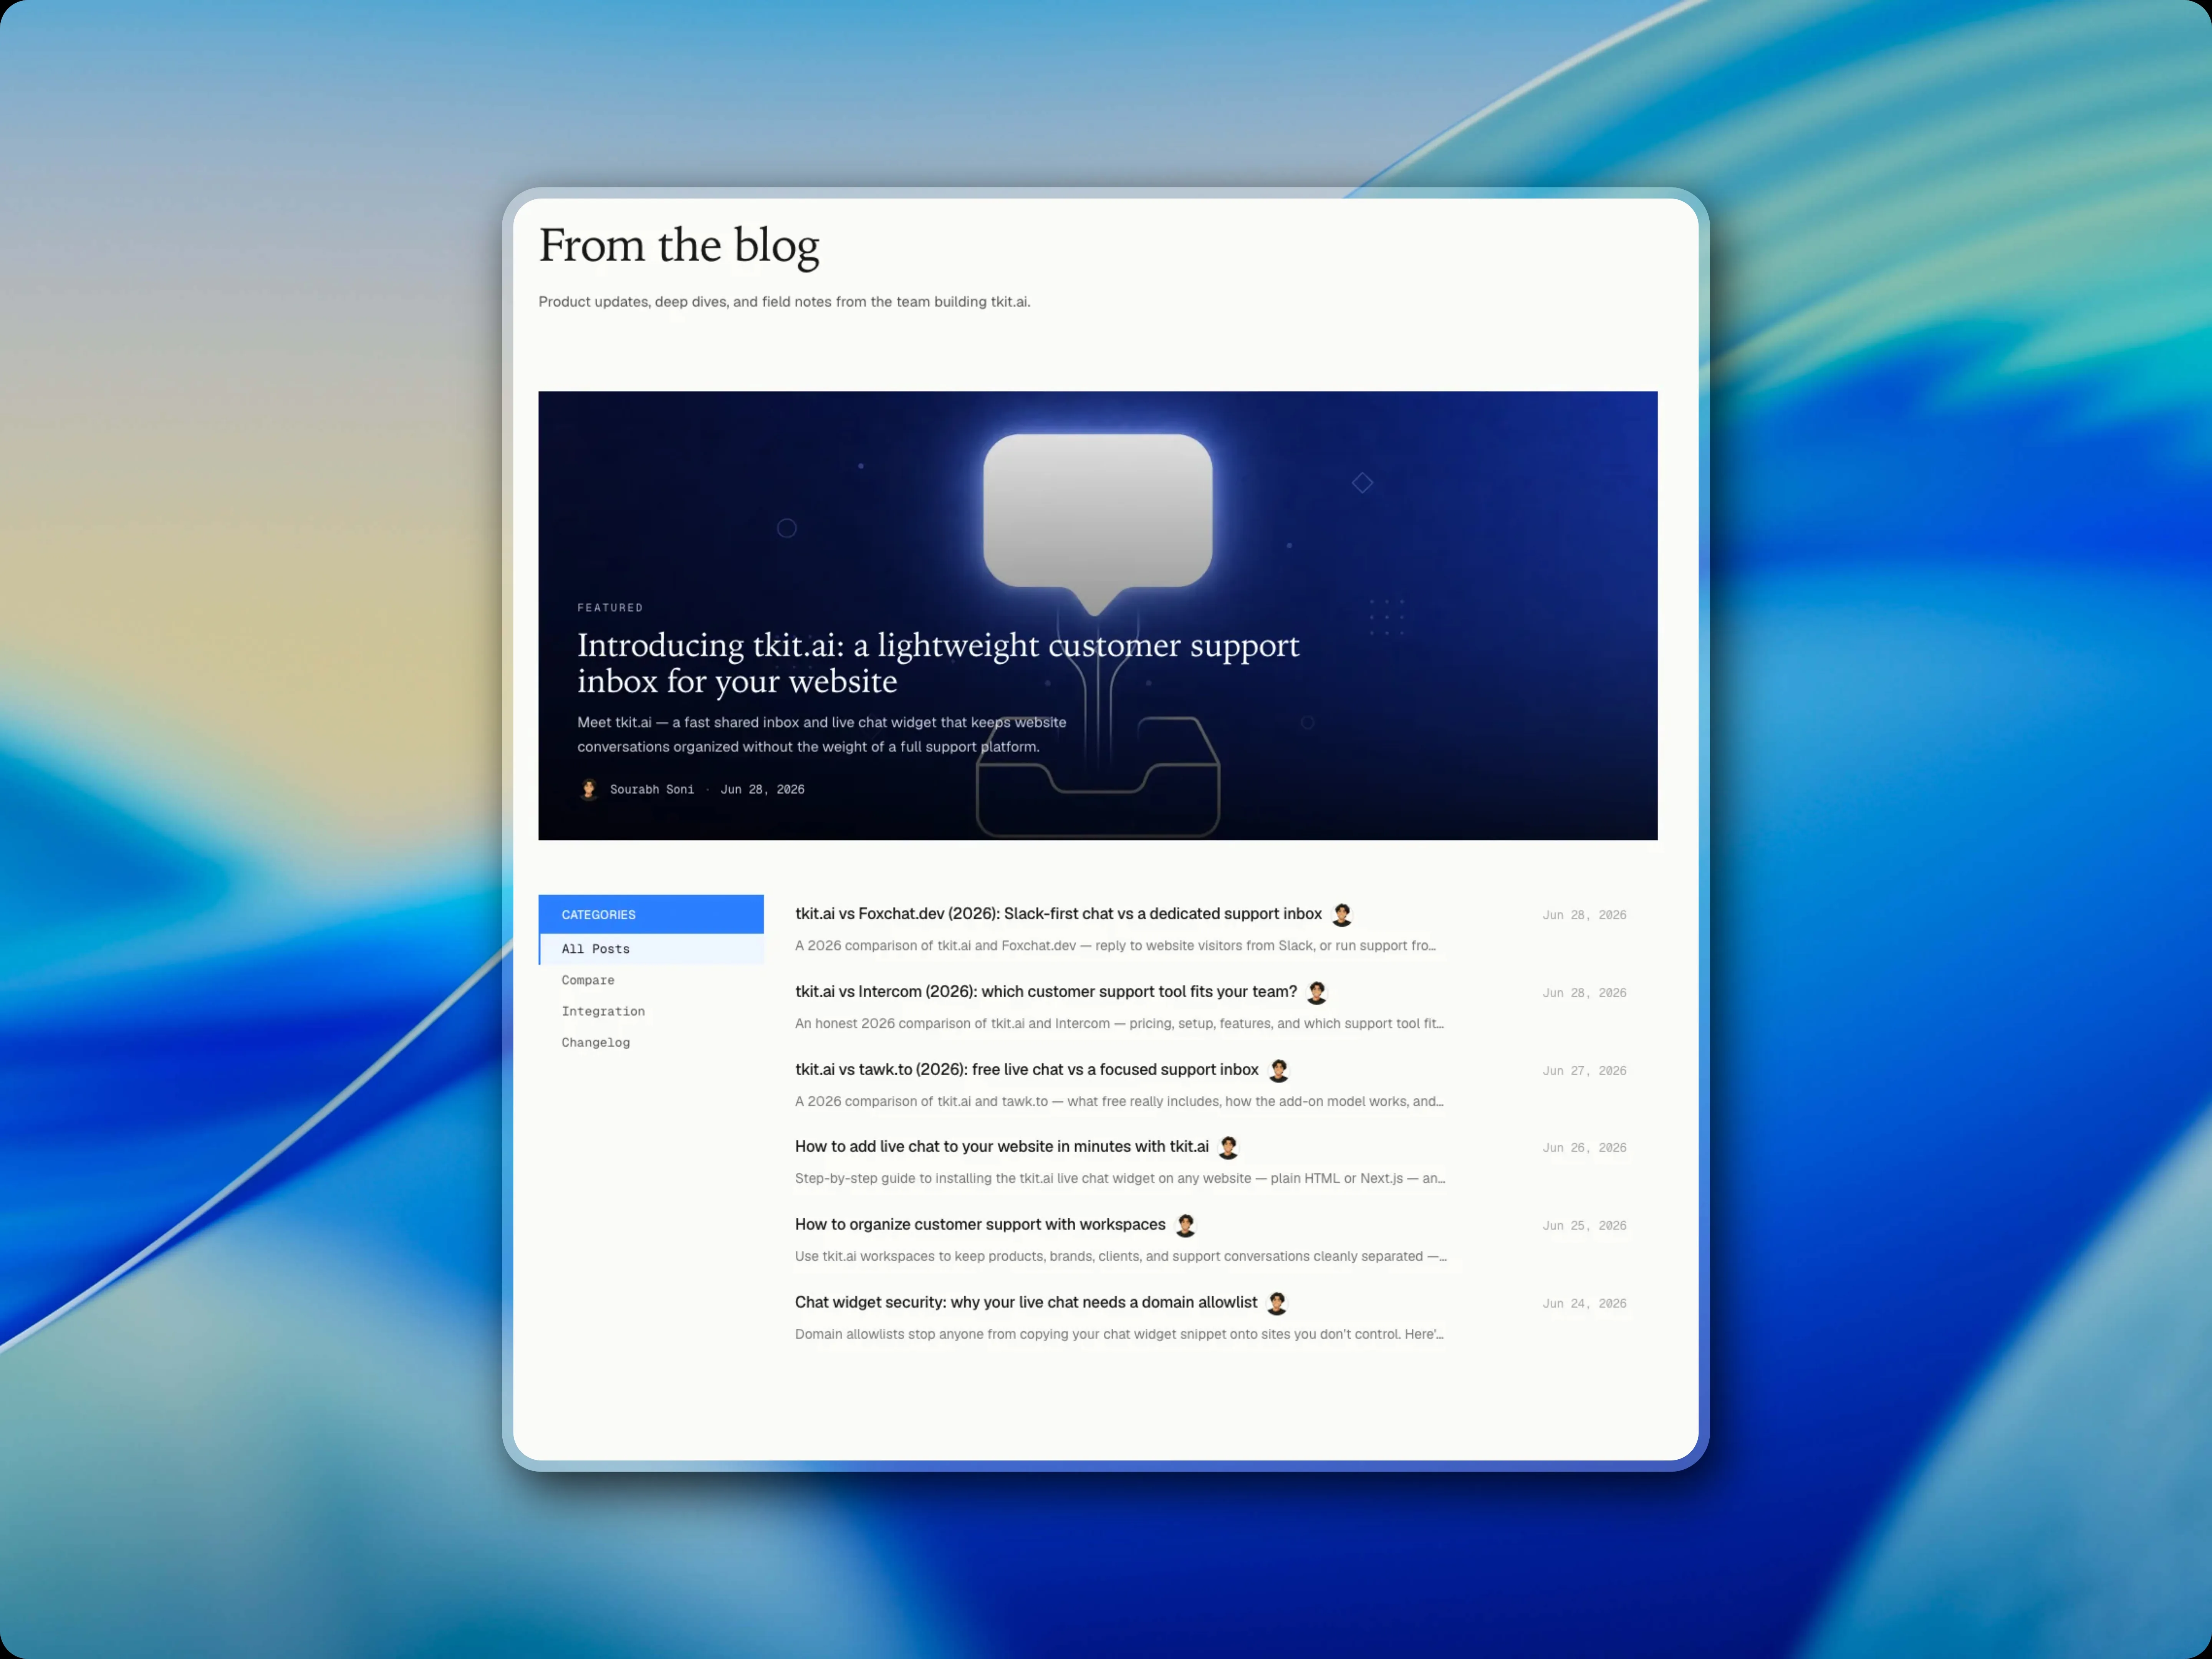This screenshot has height=1659, width=2212.
Task: Open the Chat widget security post
Action: (1026, 1303)
